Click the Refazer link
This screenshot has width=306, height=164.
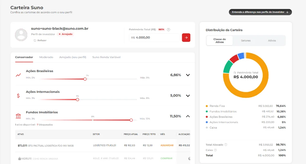(40, 41)
